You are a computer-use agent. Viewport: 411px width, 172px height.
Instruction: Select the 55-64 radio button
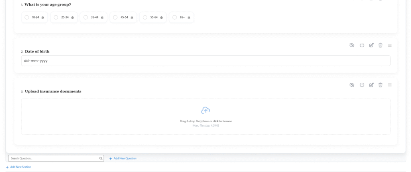145,17
